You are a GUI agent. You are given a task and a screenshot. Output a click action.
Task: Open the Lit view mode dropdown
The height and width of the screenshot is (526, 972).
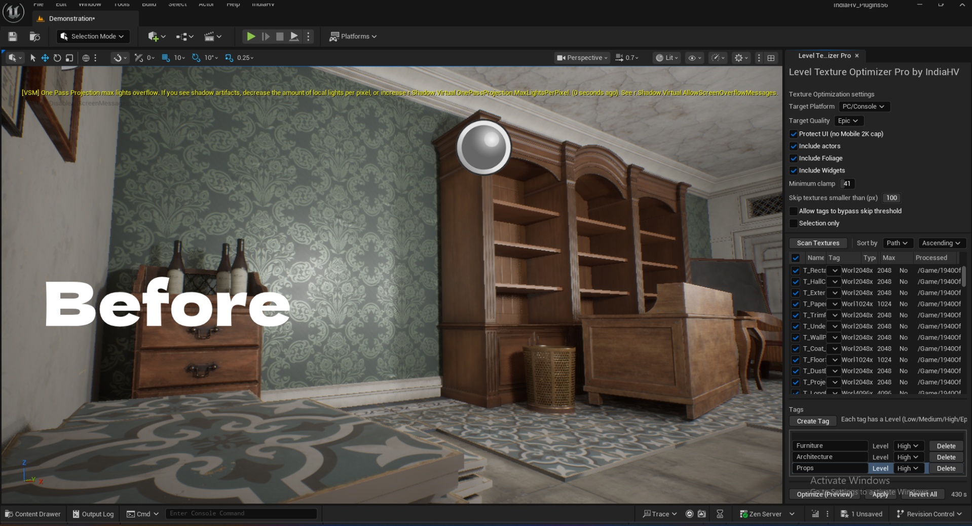pos(666,58)
